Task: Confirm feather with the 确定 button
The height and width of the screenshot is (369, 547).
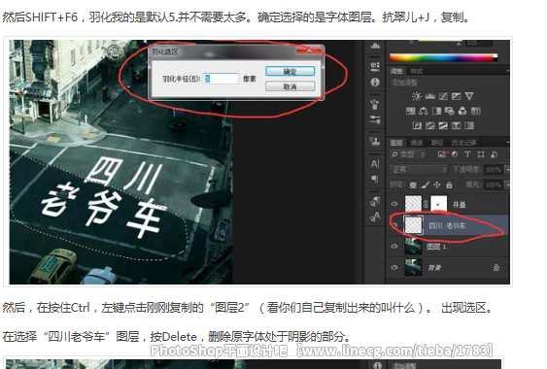Action: [x=290, y=71]
